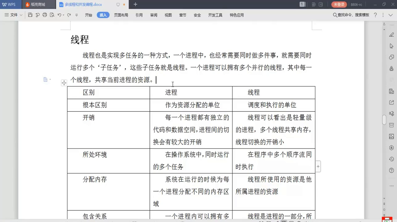Open the 开发工具 tab

point(215,15)
